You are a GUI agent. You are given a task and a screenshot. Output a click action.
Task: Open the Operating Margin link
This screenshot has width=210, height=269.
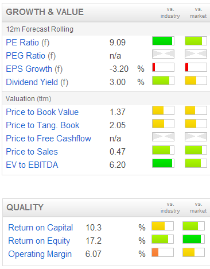point(40,254)
